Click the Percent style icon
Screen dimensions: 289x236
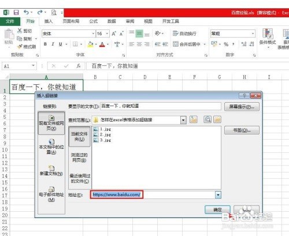(x=226, y=44)
